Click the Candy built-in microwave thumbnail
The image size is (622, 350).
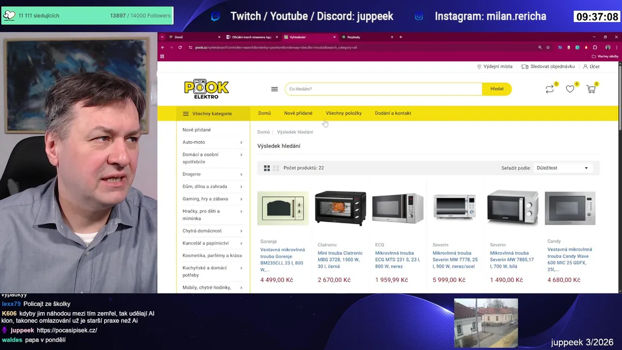point(570,208)
